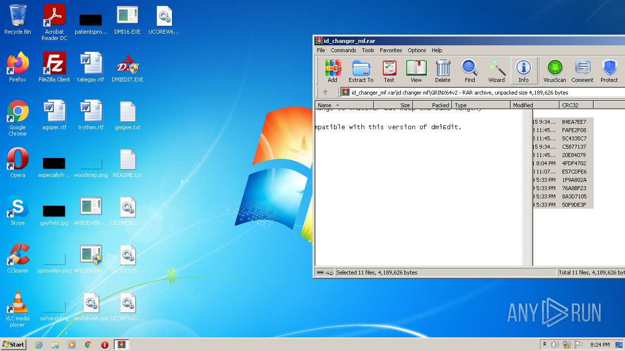Click the Find magnifier icon
The width and height of the screenshot is (625, 351).
470,71
